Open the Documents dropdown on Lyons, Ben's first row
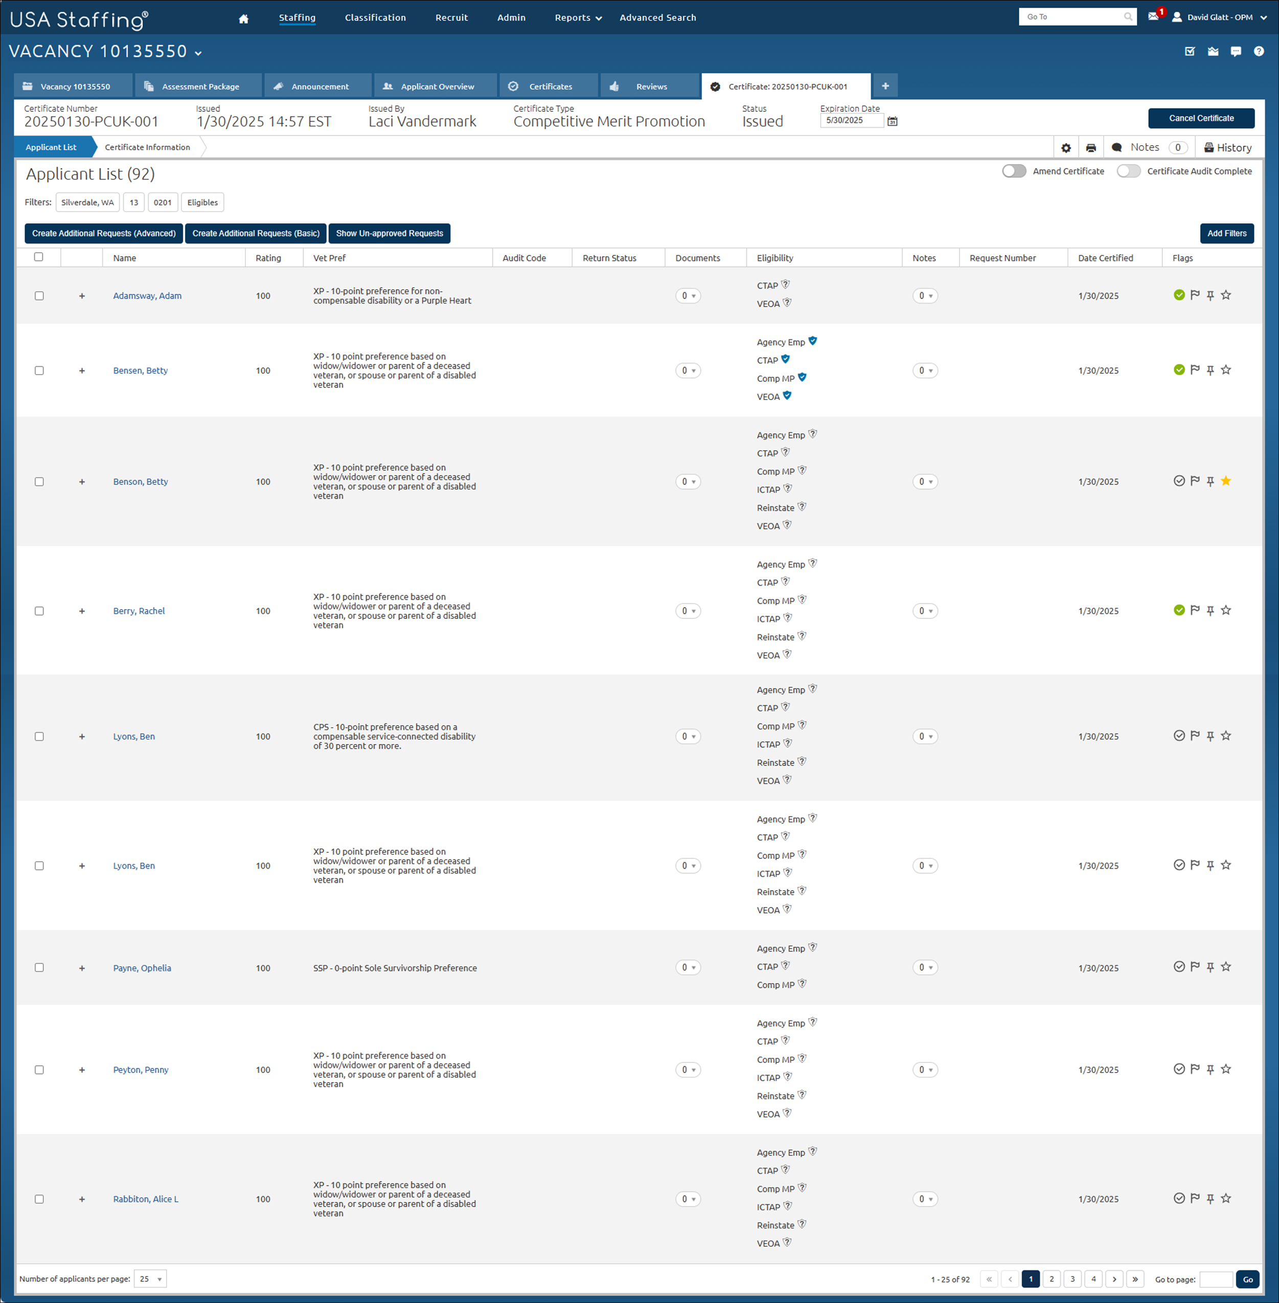Viewport: 1279px width, 1303px height. coord(688,736)
